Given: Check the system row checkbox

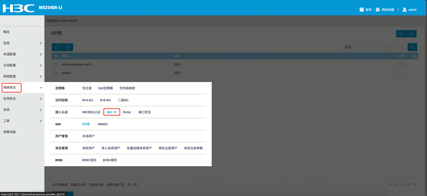Looking at the screenshot, I should tap(55, 73).
